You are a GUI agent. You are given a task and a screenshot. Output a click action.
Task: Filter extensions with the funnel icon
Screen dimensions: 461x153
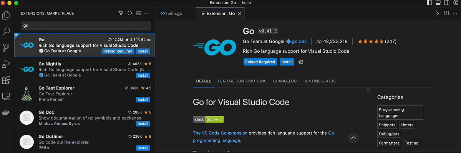click(x=121, y=13)
